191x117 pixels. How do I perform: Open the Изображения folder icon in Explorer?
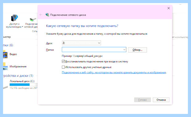(x=5, y=67)
